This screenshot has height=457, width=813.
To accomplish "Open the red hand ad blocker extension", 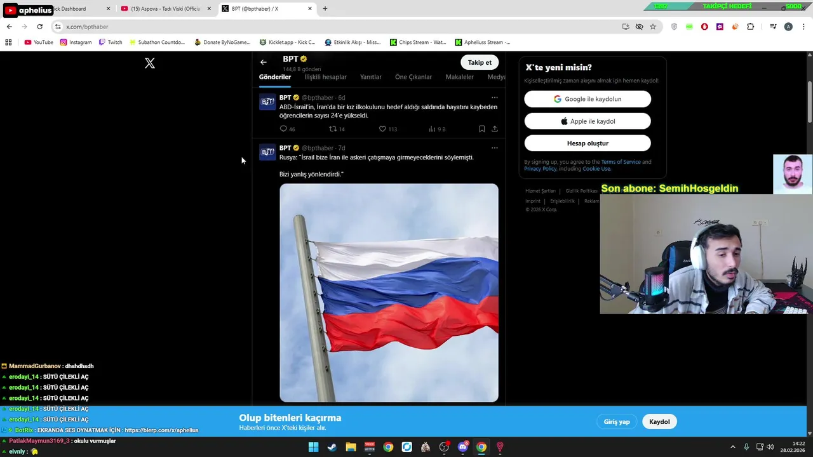I will (704, 27).
